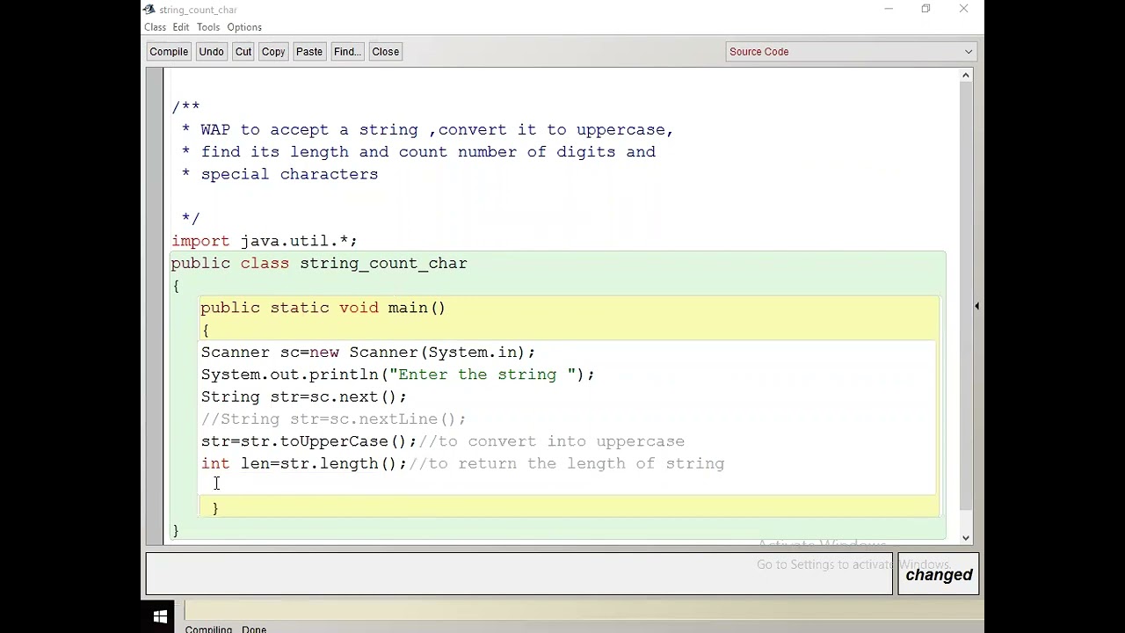The height and width of the screenshot is (633, 1125).
Task: Open the Options menu
Action: [244, 27]
